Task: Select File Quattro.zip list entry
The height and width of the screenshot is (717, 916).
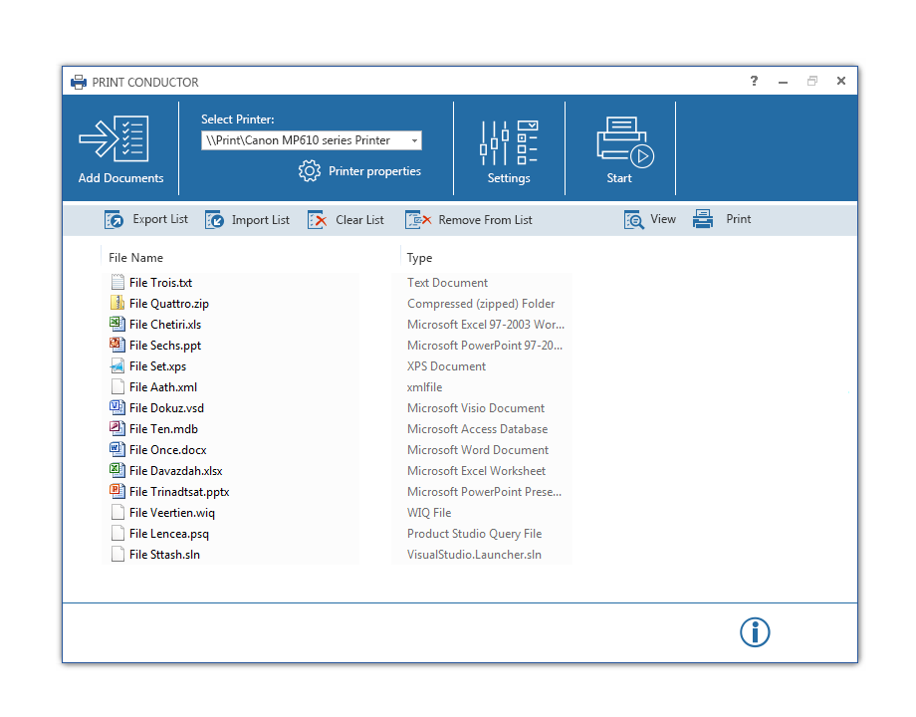Action: tap(168, 304)
